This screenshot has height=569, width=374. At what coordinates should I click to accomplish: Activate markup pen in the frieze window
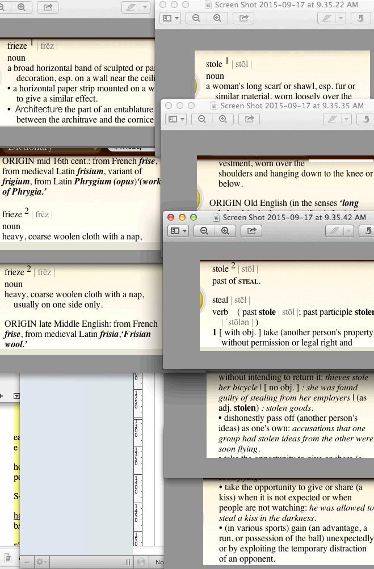pyautogui.click(x=131, y=7)
